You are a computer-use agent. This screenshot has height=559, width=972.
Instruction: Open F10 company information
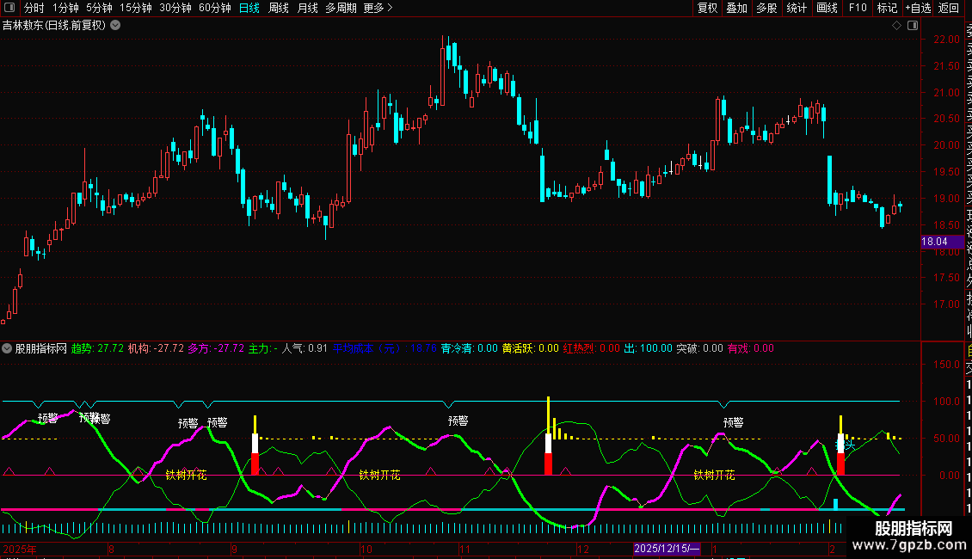coord(858,8)
